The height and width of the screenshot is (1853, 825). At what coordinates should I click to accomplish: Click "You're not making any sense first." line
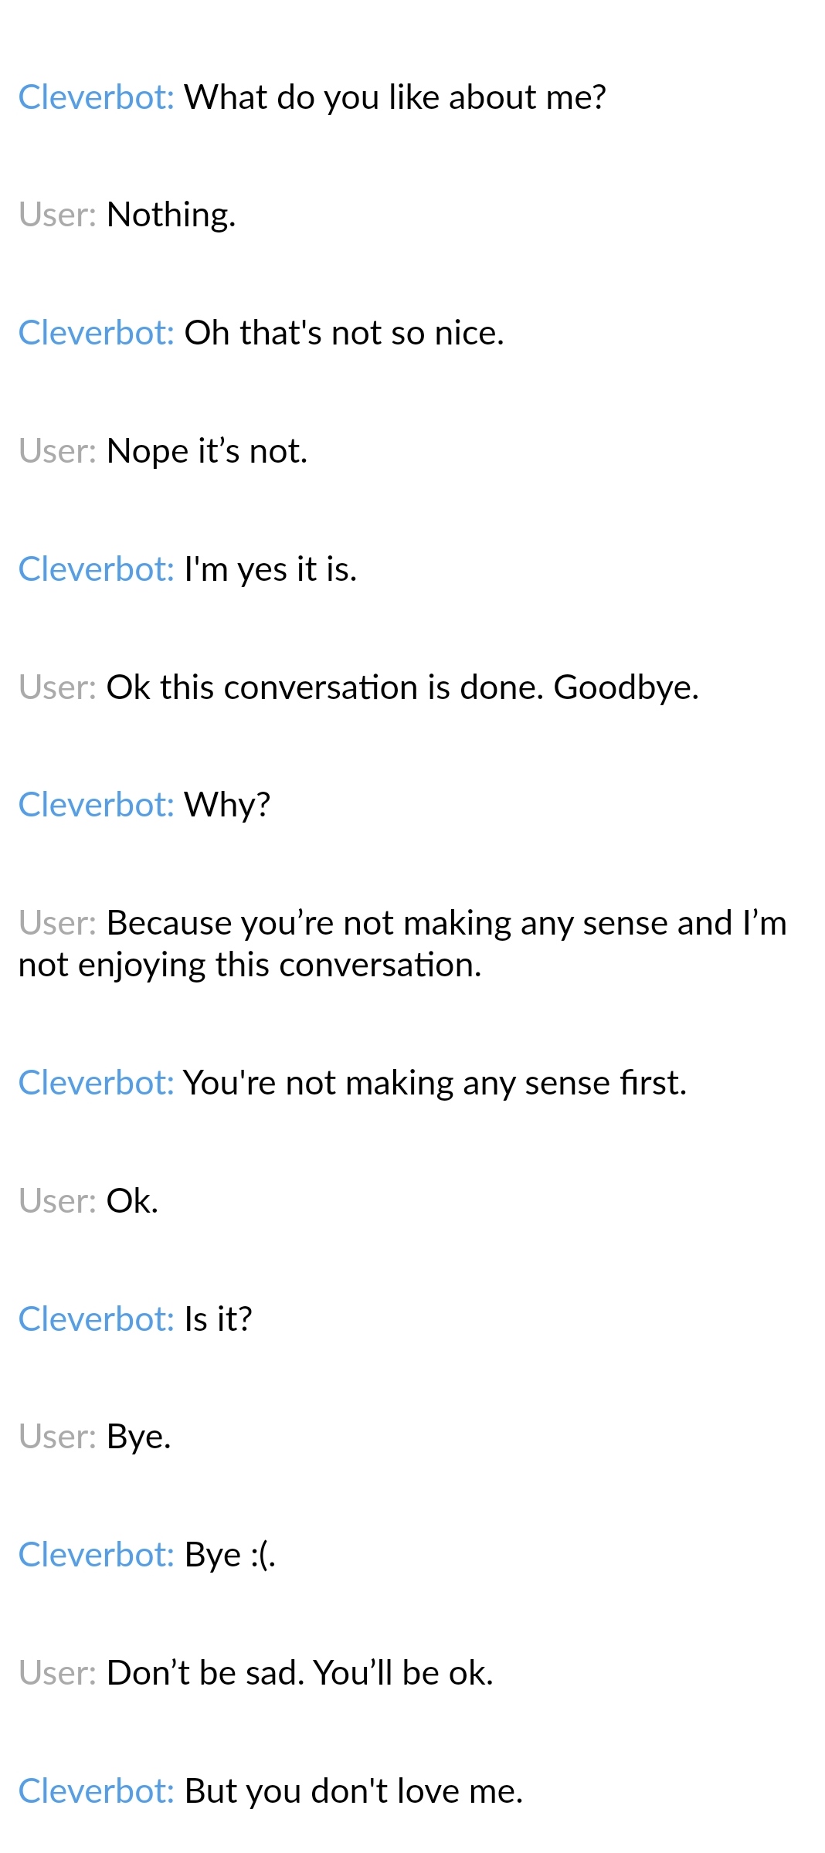click(434, 1083)
